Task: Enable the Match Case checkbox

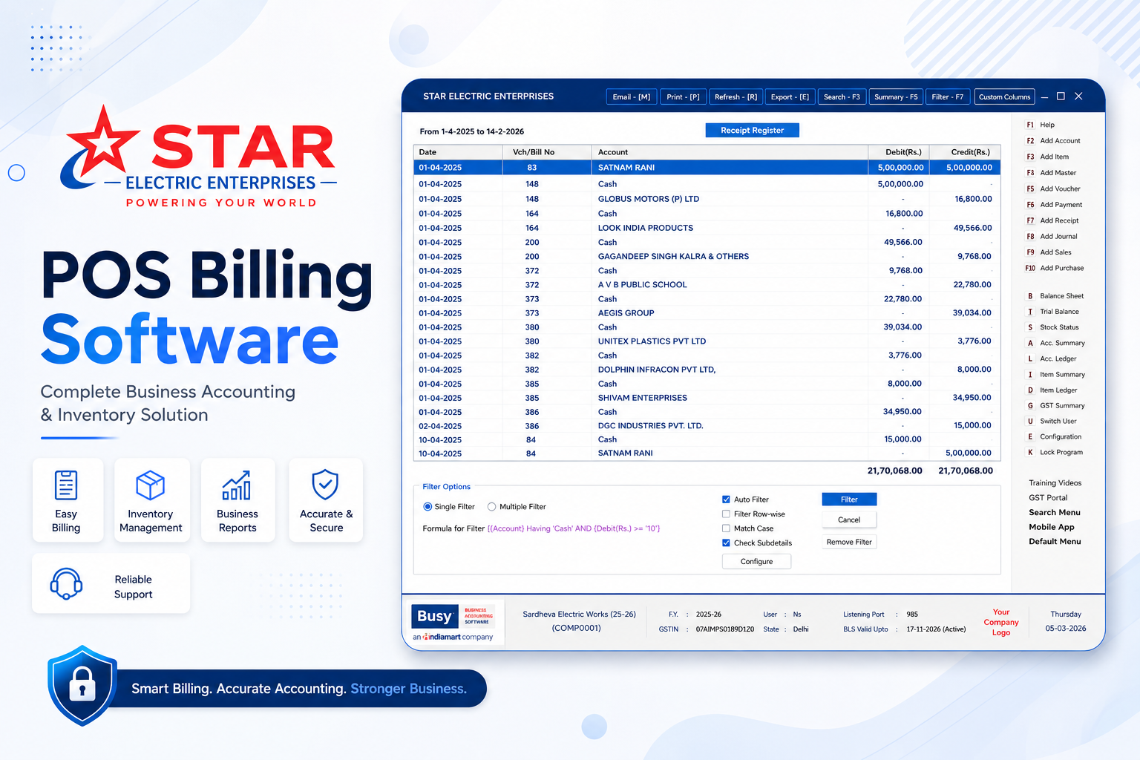Action: pos(726,528)
